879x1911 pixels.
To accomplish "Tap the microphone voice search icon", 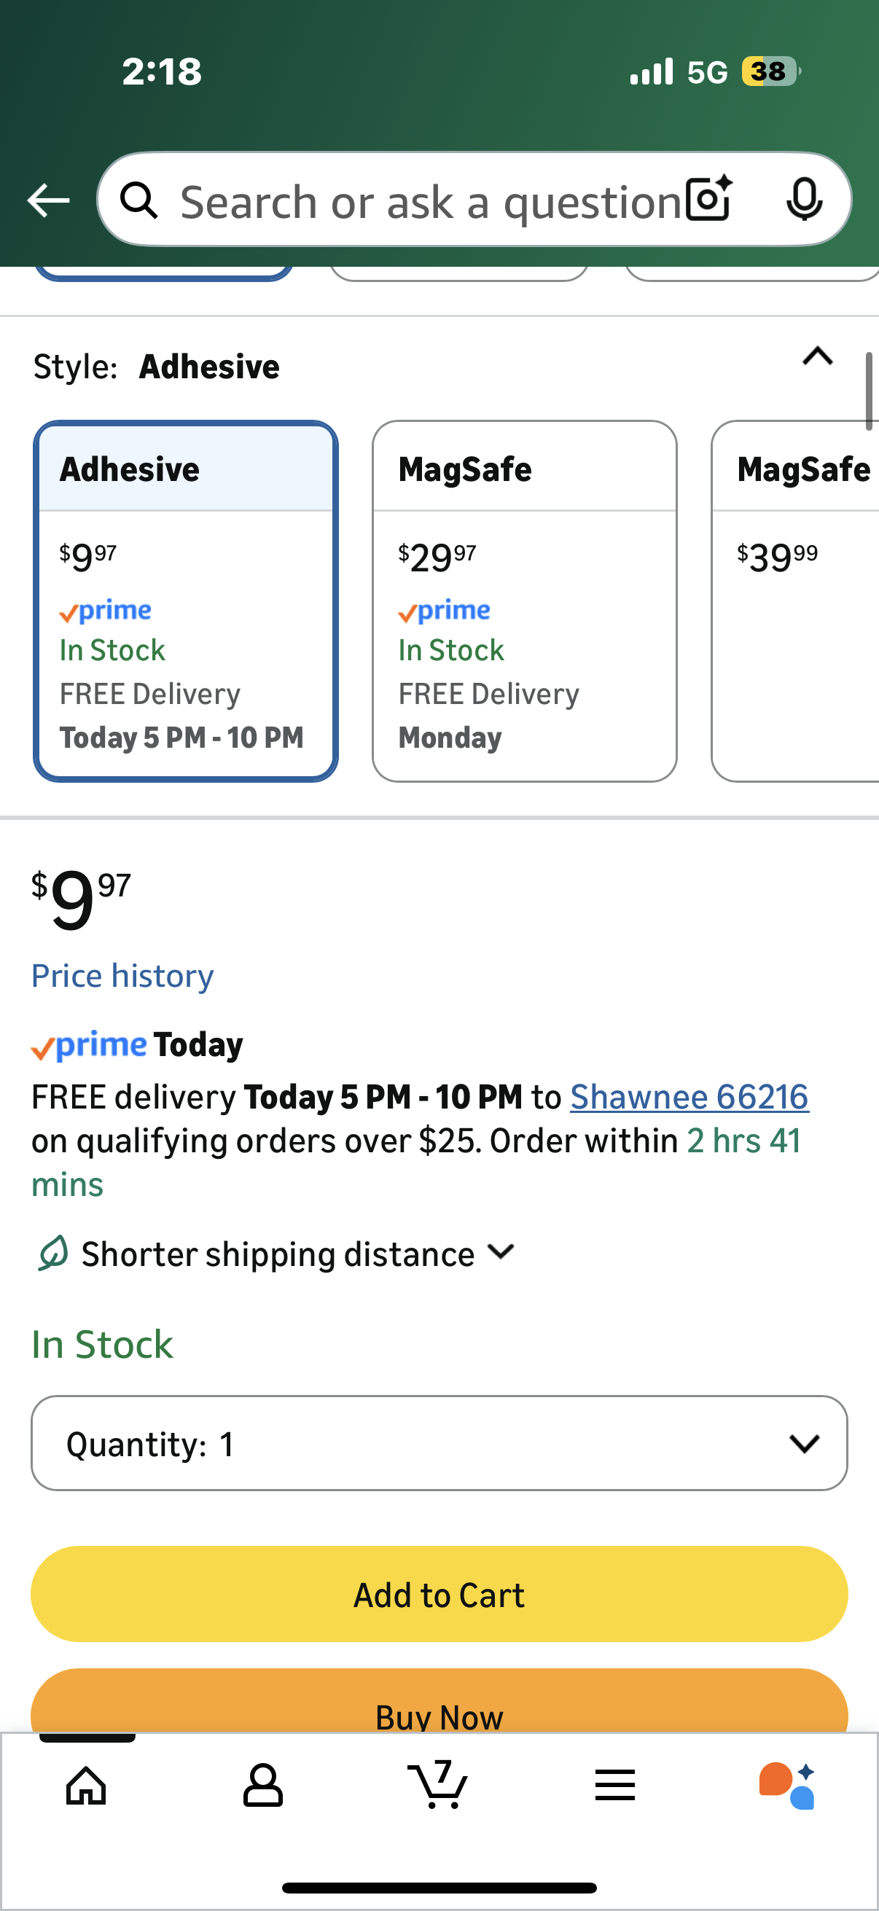I will coord(804,200).
